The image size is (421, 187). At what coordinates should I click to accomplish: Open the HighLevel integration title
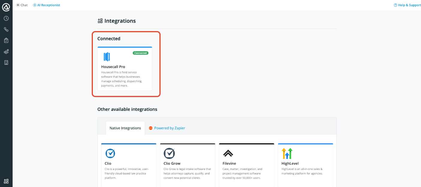(290, 163)
